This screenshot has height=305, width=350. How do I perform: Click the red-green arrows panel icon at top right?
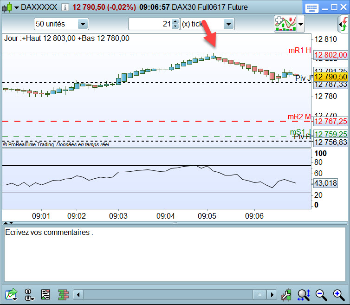pyautogui.click(x=344, y=24)
